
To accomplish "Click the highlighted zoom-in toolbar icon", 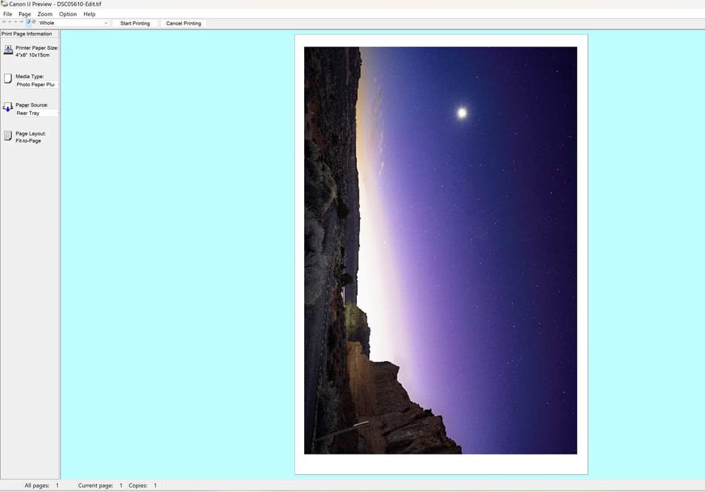I will [x=28, y=23].
